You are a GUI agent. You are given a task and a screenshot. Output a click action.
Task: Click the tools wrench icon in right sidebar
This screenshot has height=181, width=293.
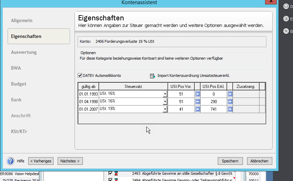286,31
